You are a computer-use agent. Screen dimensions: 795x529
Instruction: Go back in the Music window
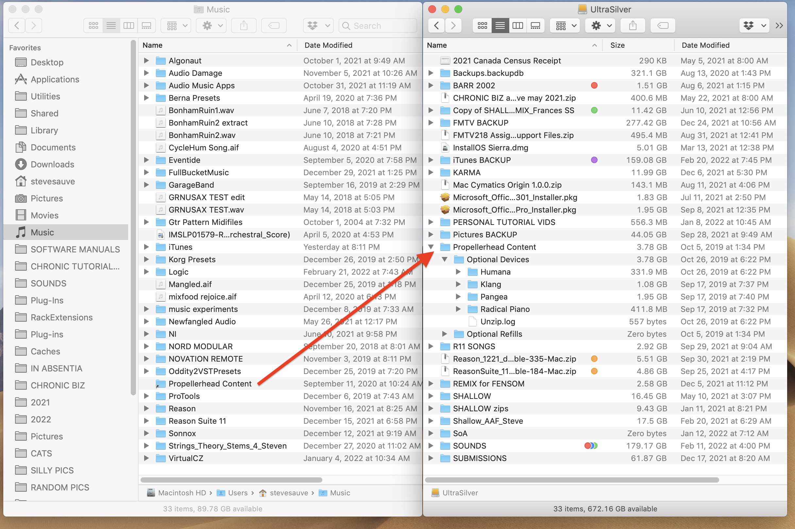tap(17, 26)
